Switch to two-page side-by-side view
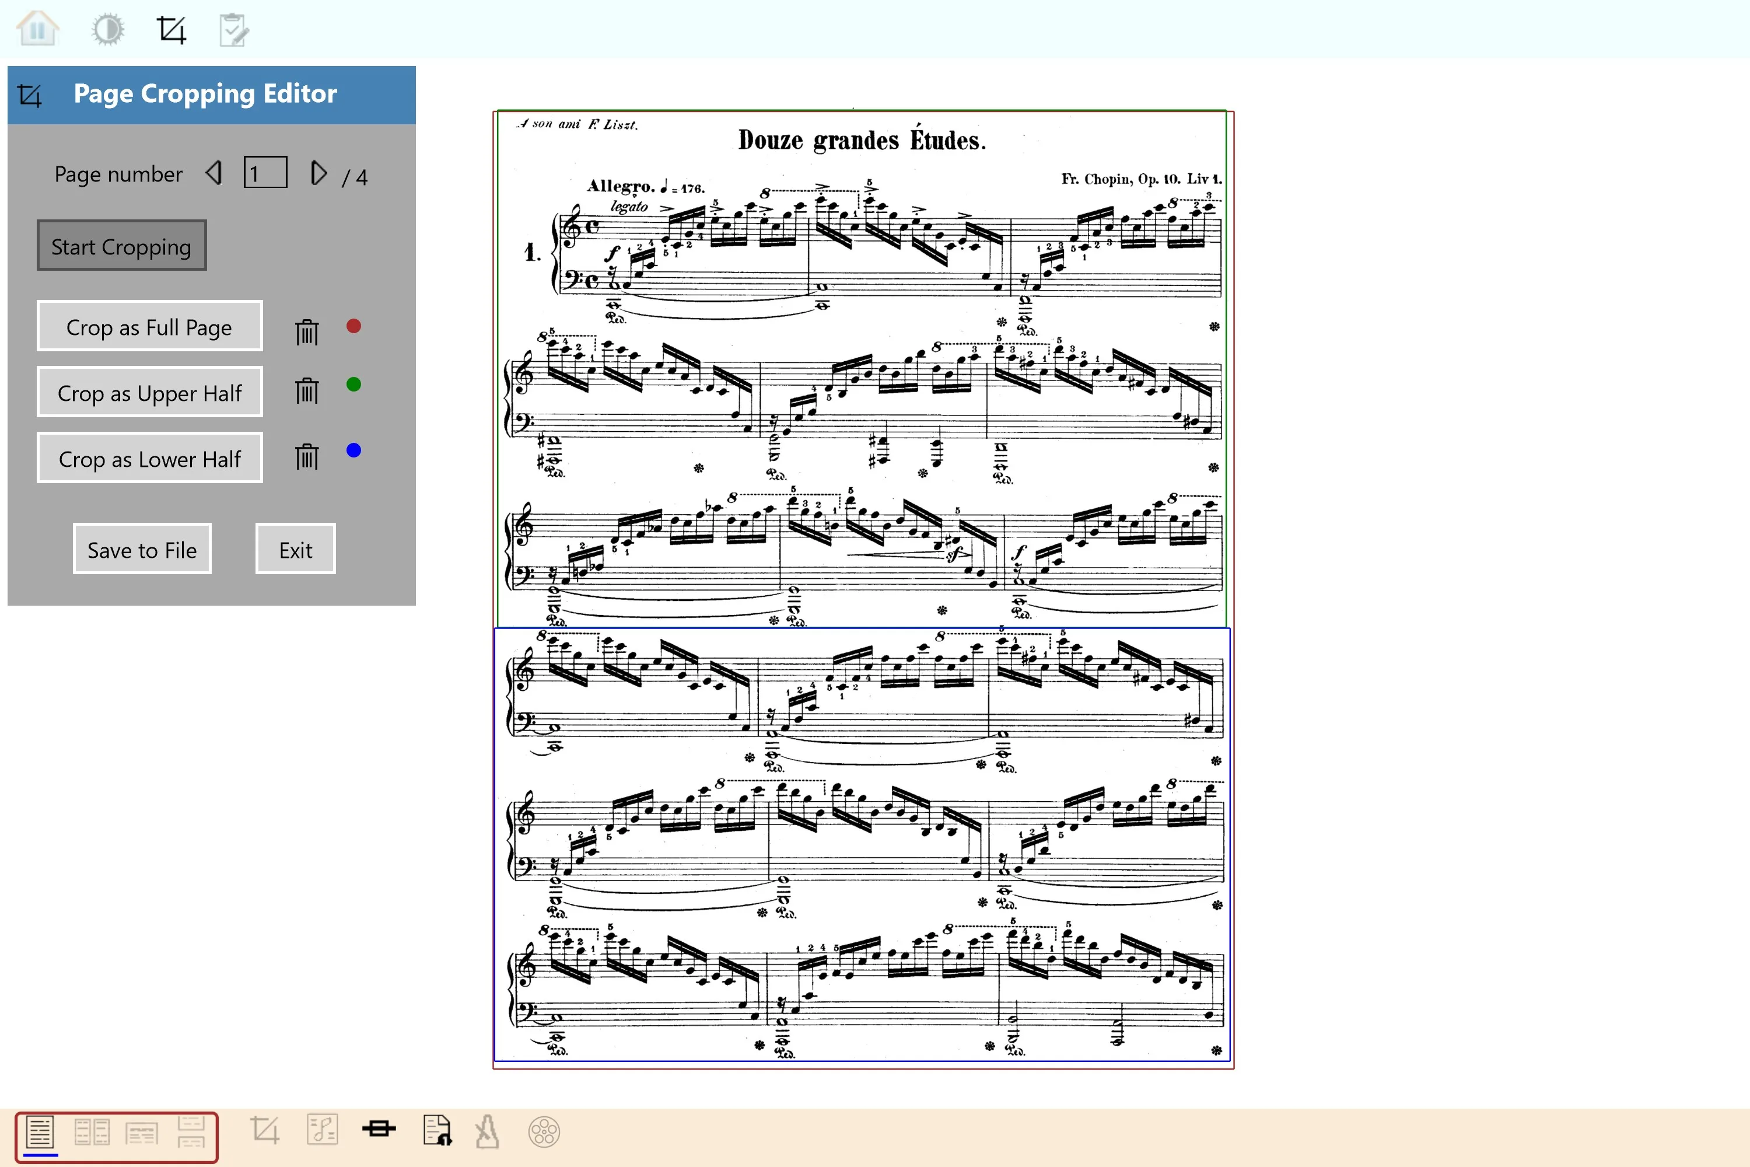1750x1167 pixels. pyautogui.click(x=92, y=1133)
